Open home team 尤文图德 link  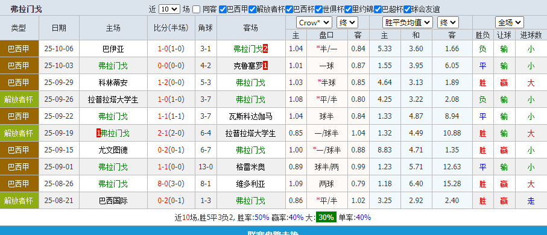(113, 150)
